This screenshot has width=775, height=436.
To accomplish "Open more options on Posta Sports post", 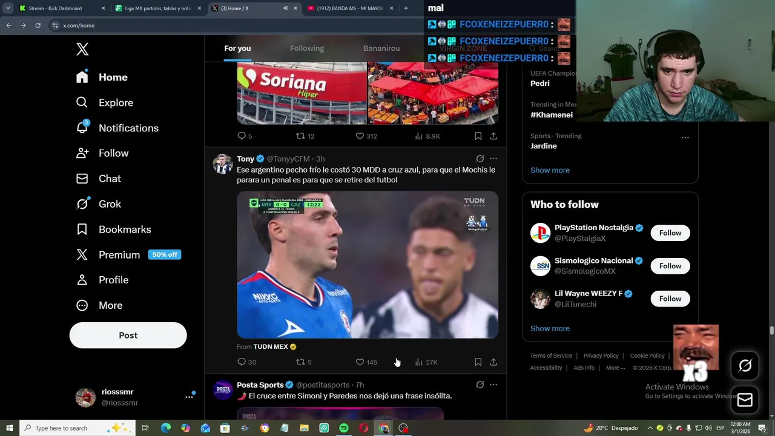I will [493, 385].
